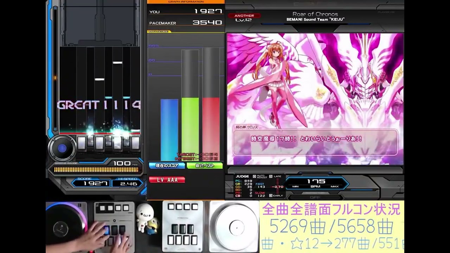Click the 全曲全譜面フルコン状況 heading
The width and height of the screenshot is (450, 253).
coord(332,210)
